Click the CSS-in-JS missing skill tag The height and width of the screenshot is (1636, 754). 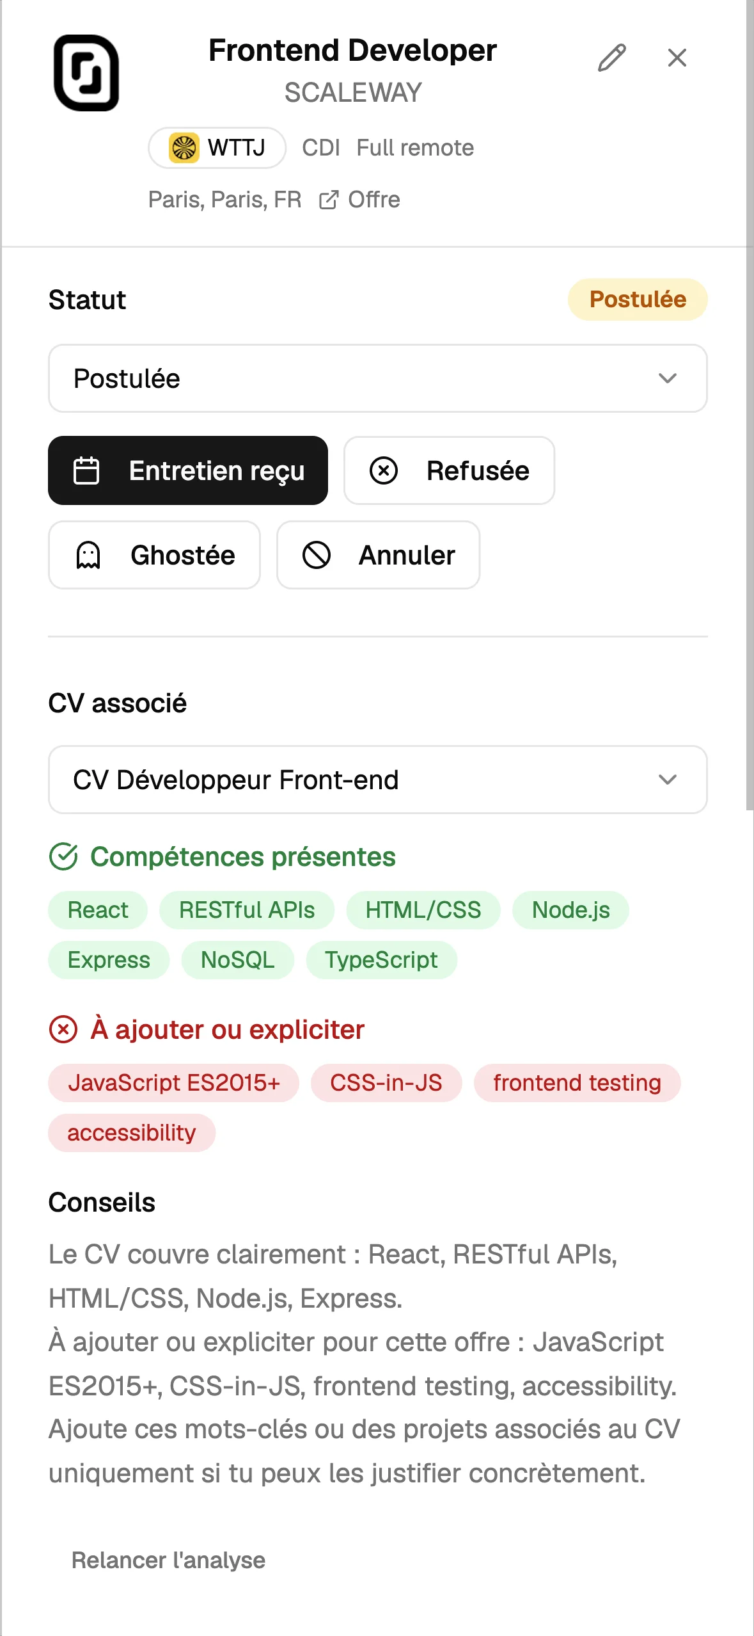[x=386, y=1082]
